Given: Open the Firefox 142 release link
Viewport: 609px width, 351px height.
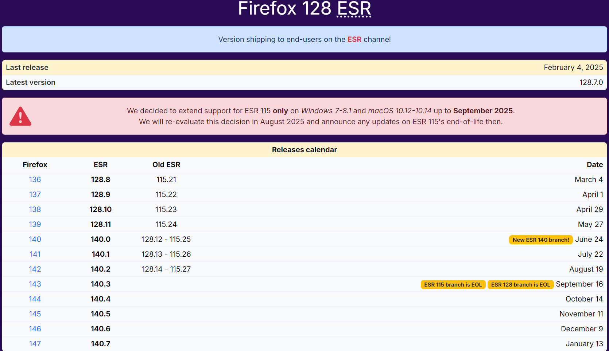Looking at the screenshot, I should click(35, 269).
